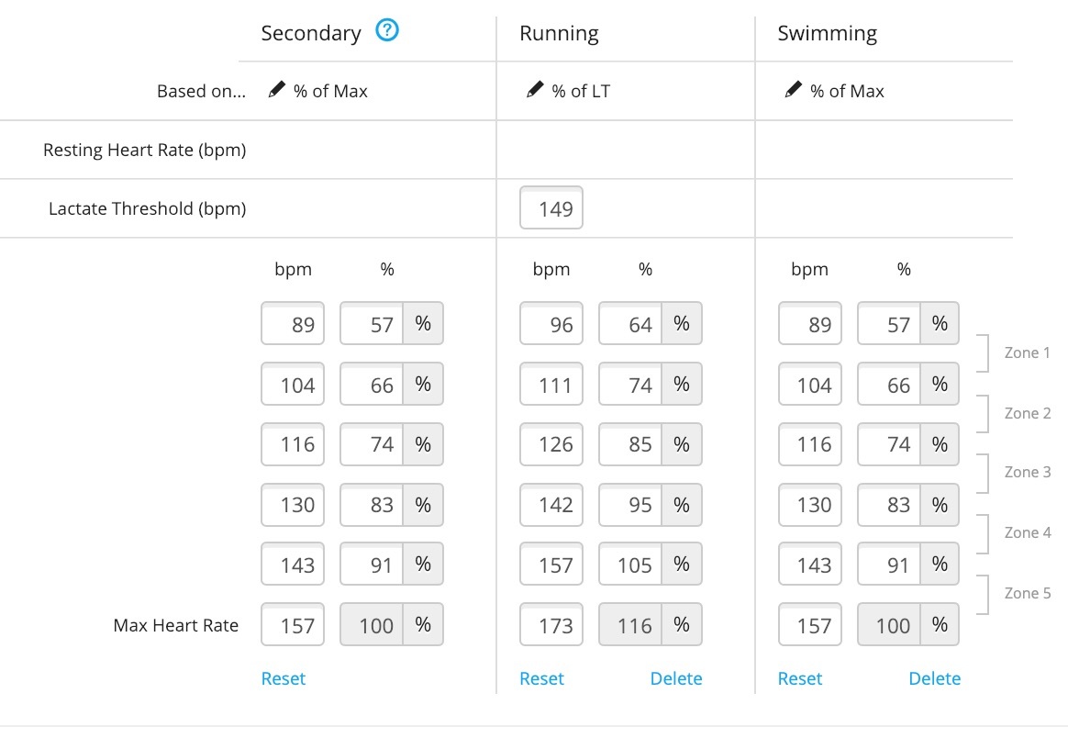Reset Running heart rate zones
Viewport: 1068px width, 738px height.
(541, 678)
